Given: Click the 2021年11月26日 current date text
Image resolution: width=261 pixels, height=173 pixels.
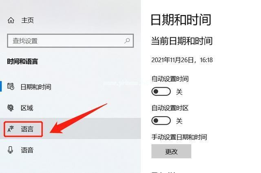Looking at the screenshot, I should (173, 60).
